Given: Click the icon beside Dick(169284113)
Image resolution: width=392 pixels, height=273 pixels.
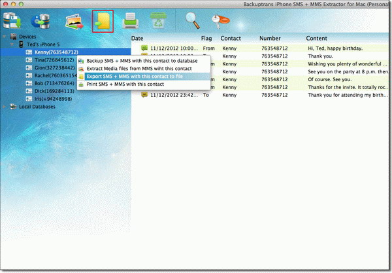Looking at the screenshot, I should click(x=29, y=91).
